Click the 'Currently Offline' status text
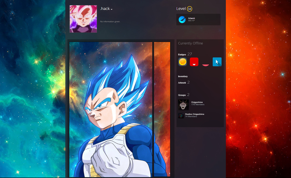Screen dimensions: 291x178 [x=191, y=43]
